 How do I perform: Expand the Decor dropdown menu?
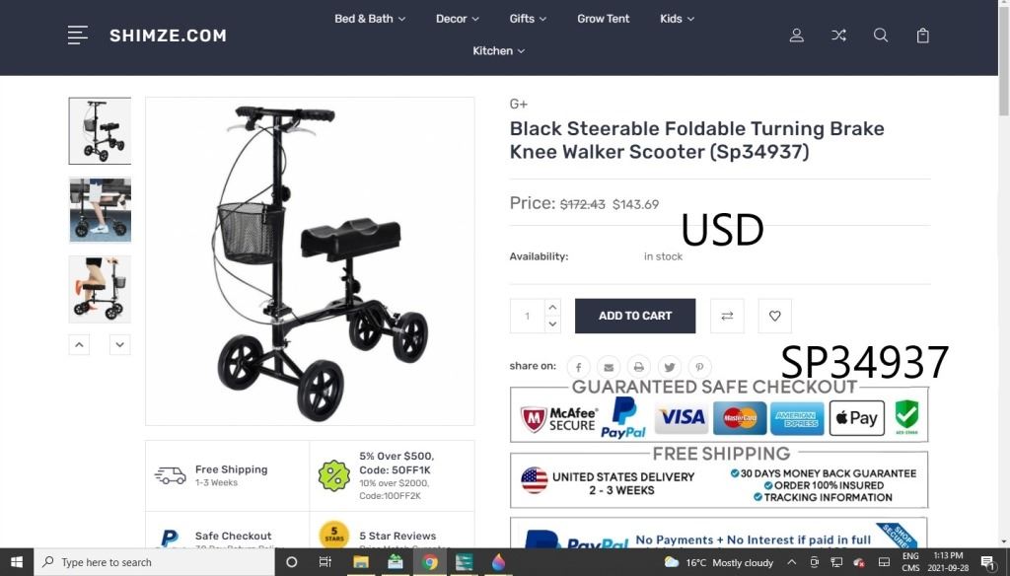pyautogui.click(x=458, y=19)
